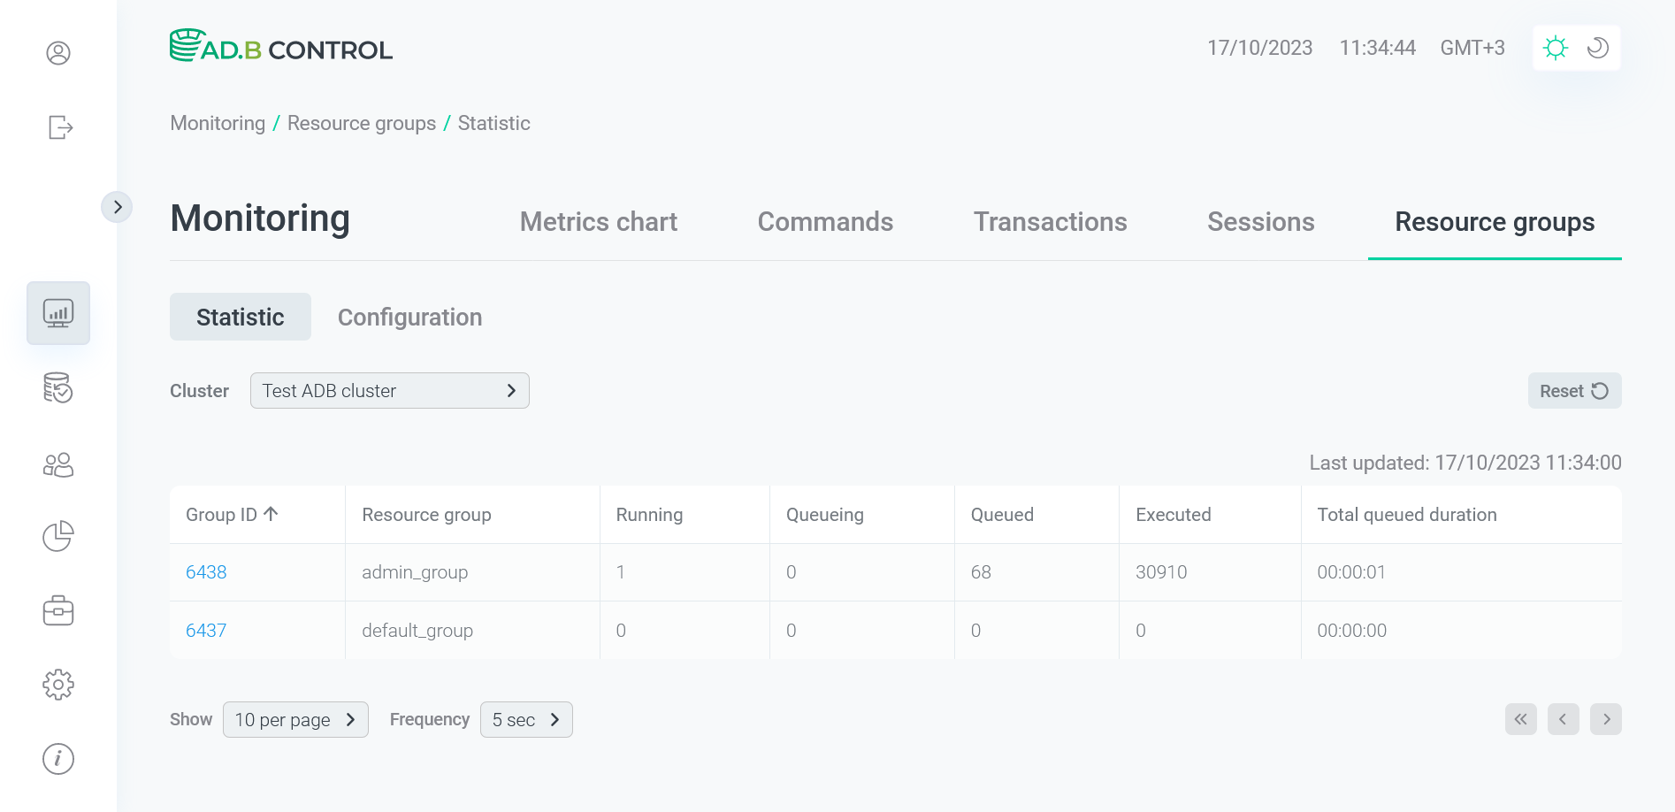Sort the table by the Group ID column
The height and width of the screenshot is (812, 1675).
click(232, 514)
